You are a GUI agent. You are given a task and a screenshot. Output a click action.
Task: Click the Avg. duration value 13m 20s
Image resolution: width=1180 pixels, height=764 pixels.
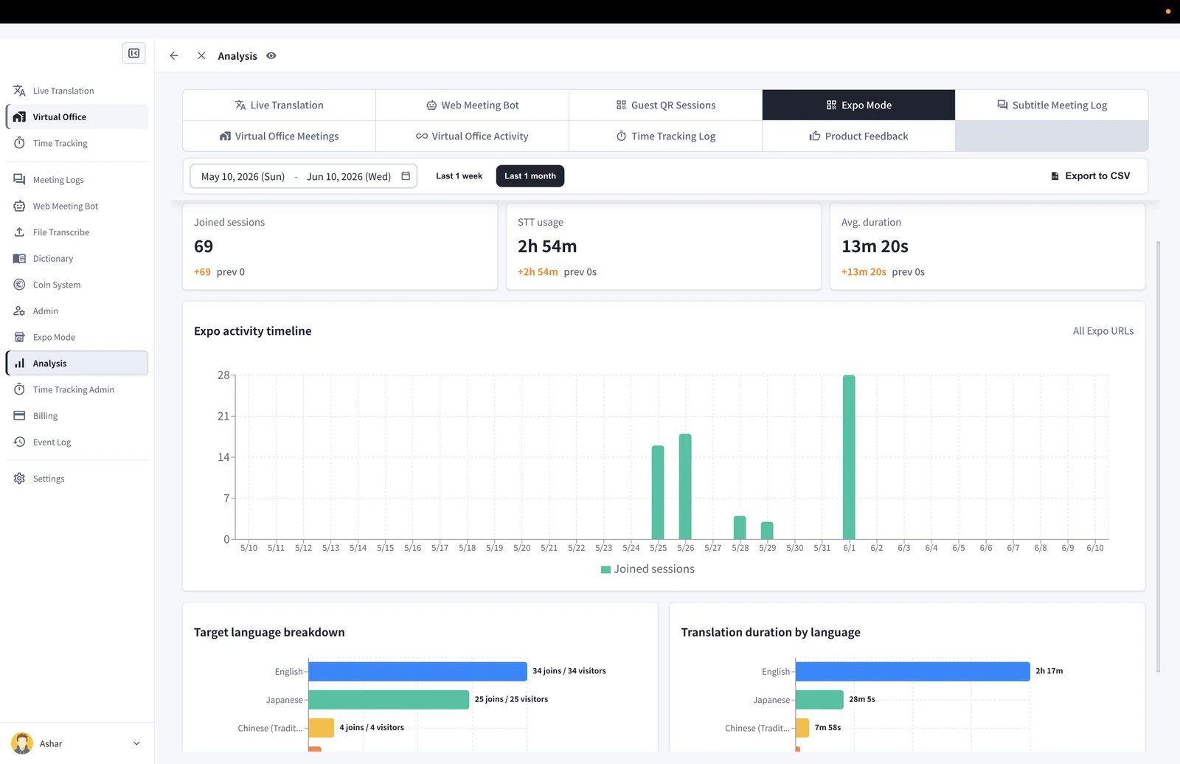(x=875, y=246)
